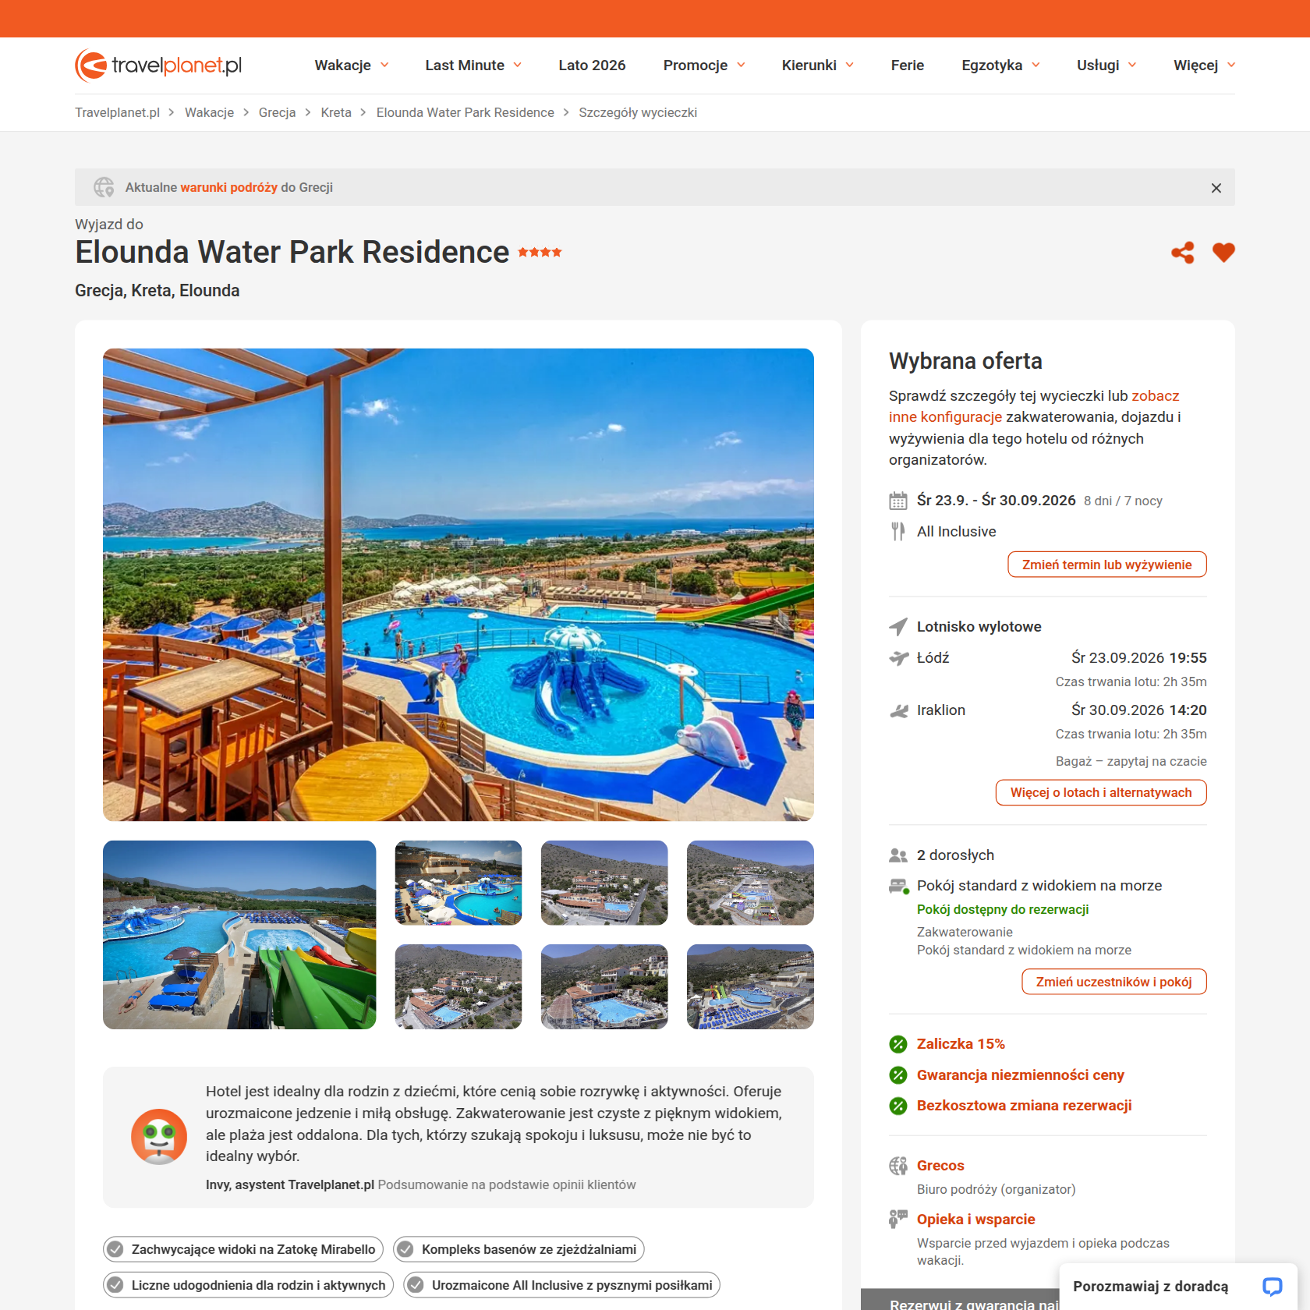The image size is (1310, 1310).
Task: Open the chat bubble icon in Porozmawiaj z doradcą
Action: click(1272, 1287)
